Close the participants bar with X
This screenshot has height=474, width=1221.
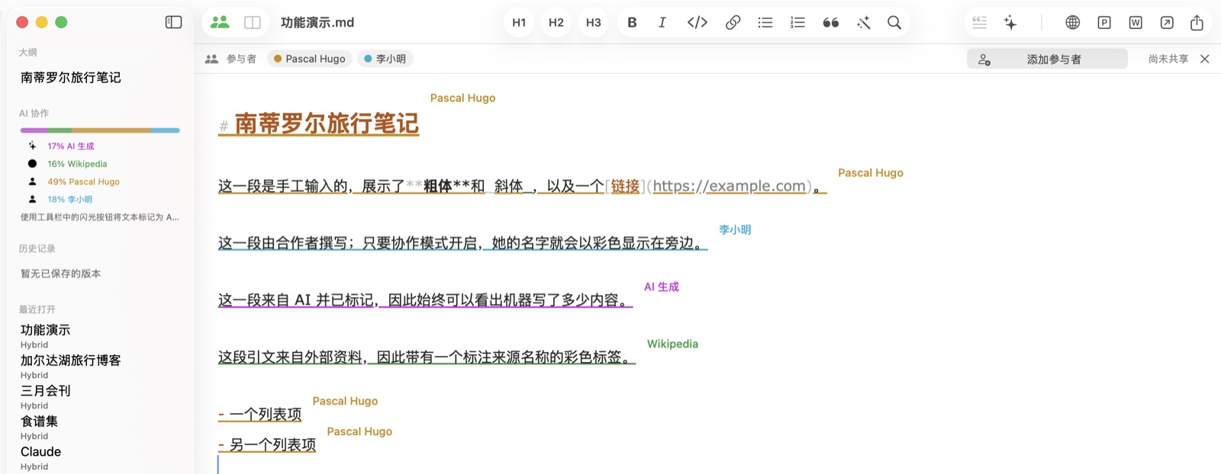[1205, 59]
